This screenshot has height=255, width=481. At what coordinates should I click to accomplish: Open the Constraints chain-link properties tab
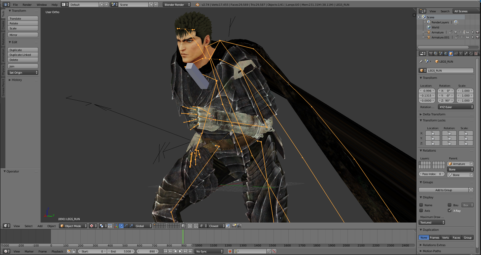pos(456,54)
